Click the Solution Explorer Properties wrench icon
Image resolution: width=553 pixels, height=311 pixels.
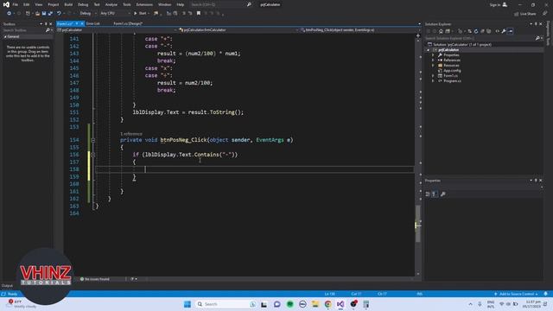coord(504,31)
